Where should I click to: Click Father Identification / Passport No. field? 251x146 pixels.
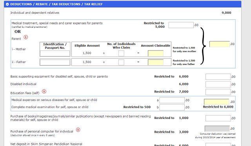(55, 62)
